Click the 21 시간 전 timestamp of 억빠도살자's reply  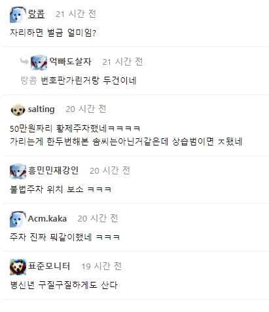click(x=122, y=62)
